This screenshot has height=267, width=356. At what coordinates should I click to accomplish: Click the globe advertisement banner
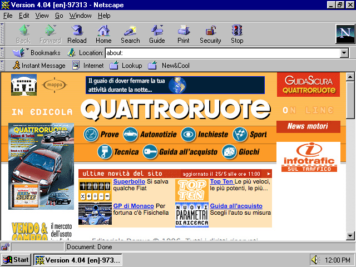click(175, 85)
